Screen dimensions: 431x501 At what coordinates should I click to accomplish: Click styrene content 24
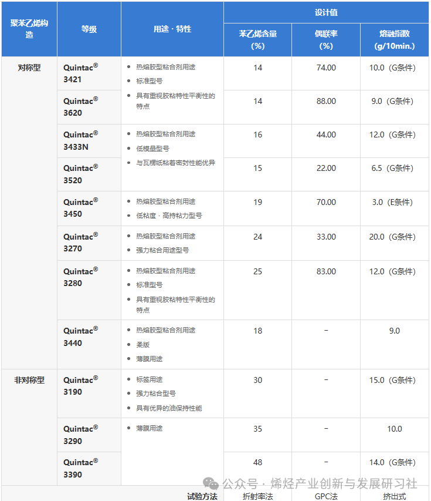pyautogui.click(x=258, y=237)
